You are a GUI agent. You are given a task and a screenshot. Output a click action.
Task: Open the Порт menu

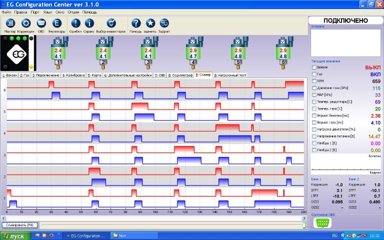pos(35,11)
